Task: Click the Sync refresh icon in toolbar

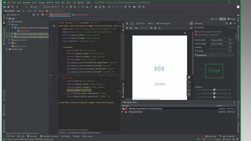Action: point(12,7)
